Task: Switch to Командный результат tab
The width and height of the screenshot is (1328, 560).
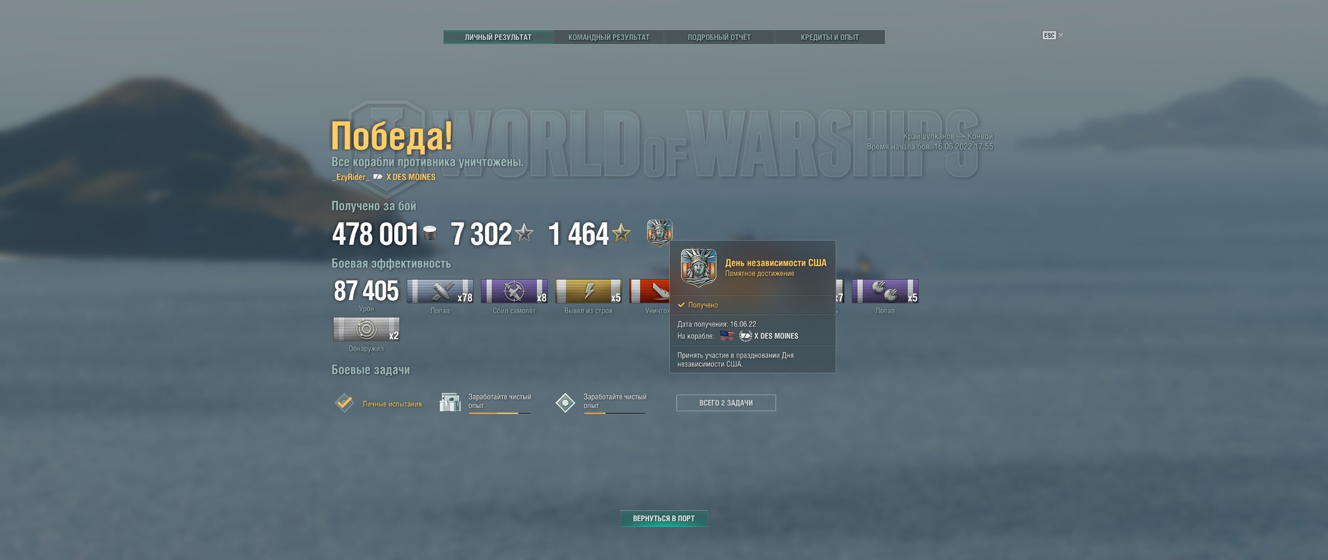Action: coord(609,37)
